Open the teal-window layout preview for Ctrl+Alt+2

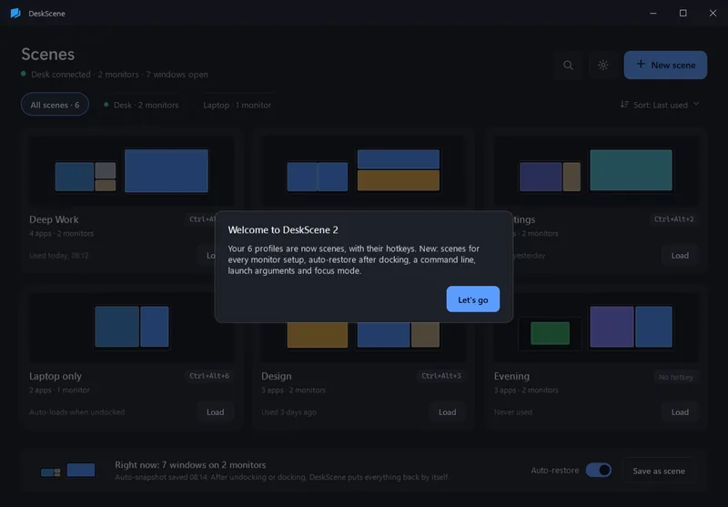pyautogui.click(x=596, y=170)
